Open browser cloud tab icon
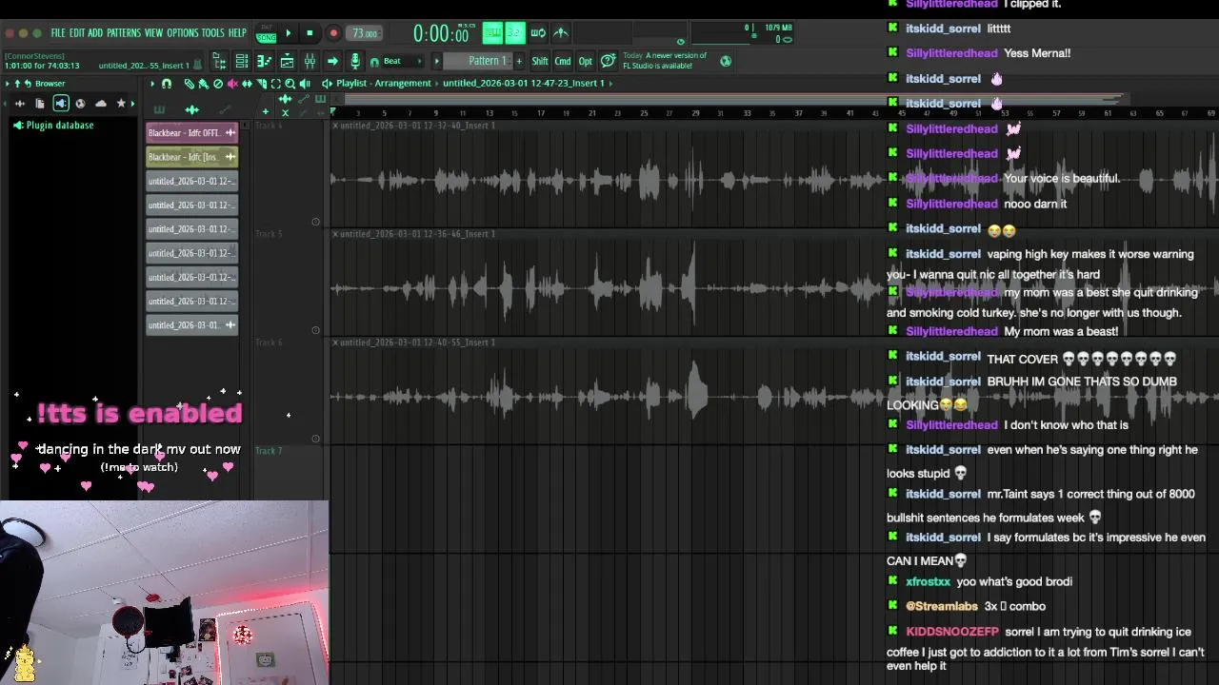This screenshot has height=685, width=1219. [x=101, y=103]
